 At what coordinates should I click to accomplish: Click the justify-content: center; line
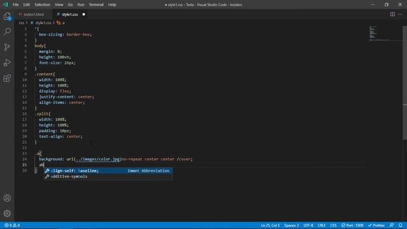(66, 97)
